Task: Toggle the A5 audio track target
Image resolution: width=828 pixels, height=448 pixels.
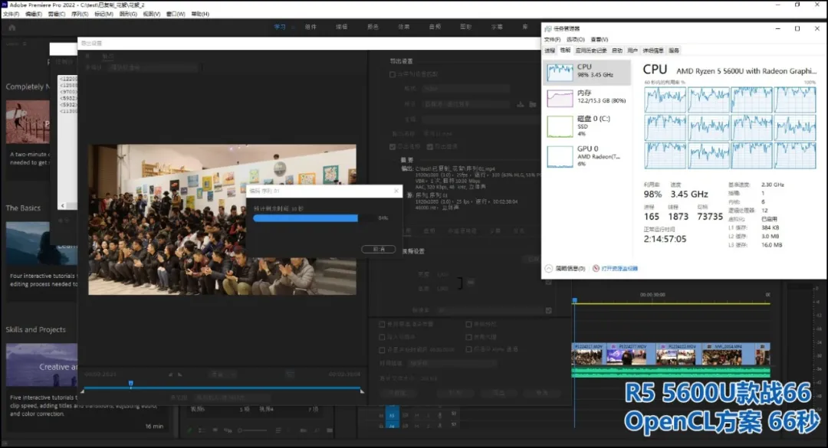Action: pos(392,415)
